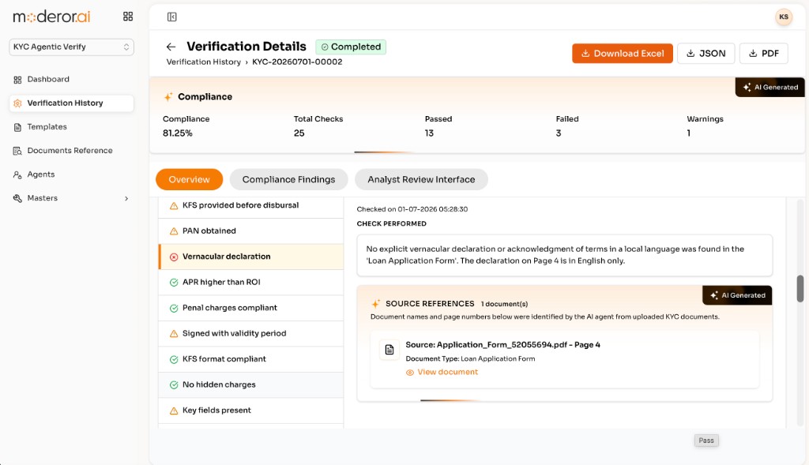Click the Verification History breadcrumb link

(203, 62)
